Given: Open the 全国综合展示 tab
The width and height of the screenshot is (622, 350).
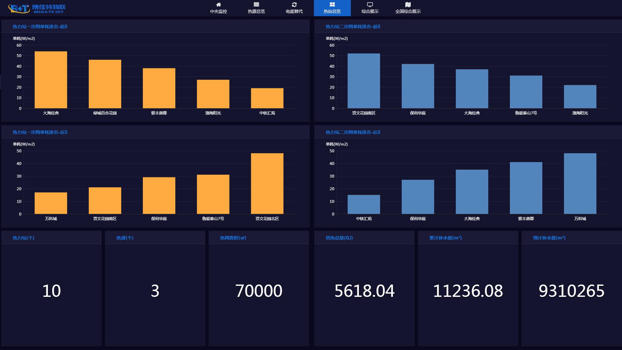Looking at the screenshot, I should point(408,8).
